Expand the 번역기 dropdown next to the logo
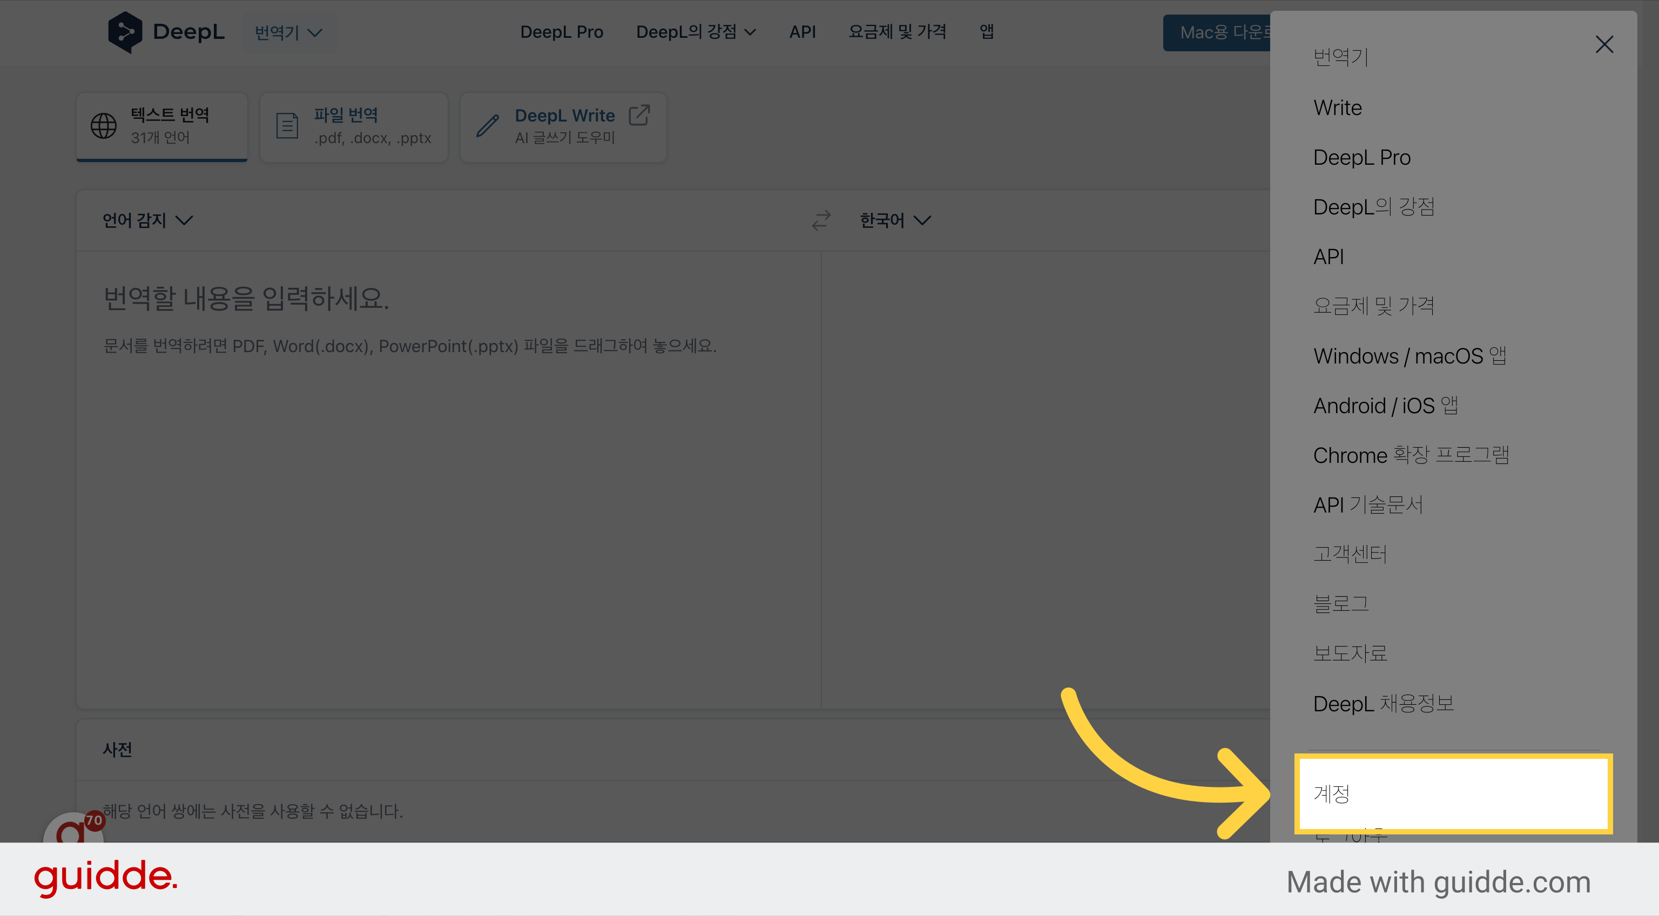The height and width of the screenshot is (916, 1659). click(288, 32)
